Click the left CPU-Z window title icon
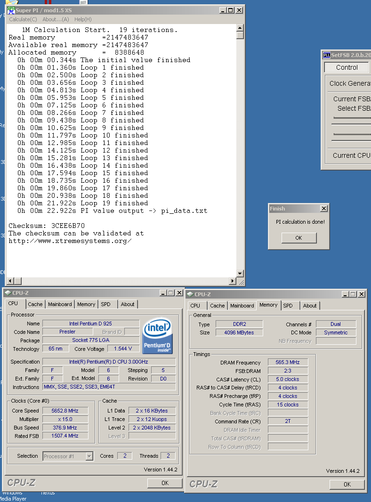The height and width of the screenshot is (502, 371). 8,292
